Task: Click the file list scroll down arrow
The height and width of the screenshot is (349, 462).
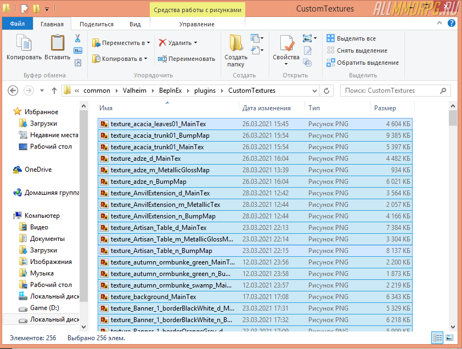Action: [x=453, y=327]
